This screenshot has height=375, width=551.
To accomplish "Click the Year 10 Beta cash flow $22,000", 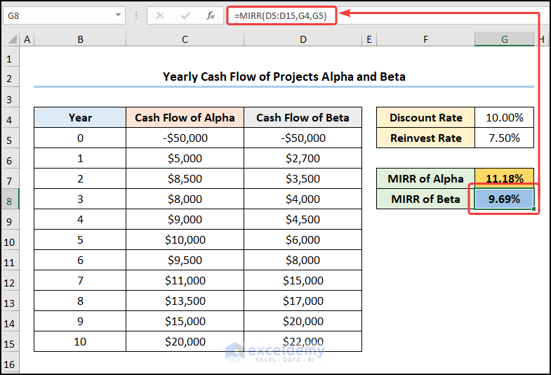I will click(x=303, y=341).
